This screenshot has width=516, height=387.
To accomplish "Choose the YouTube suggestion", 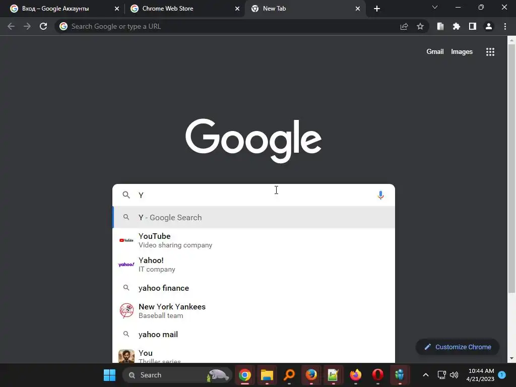I will pyautogui.click(x=253, y=240).
